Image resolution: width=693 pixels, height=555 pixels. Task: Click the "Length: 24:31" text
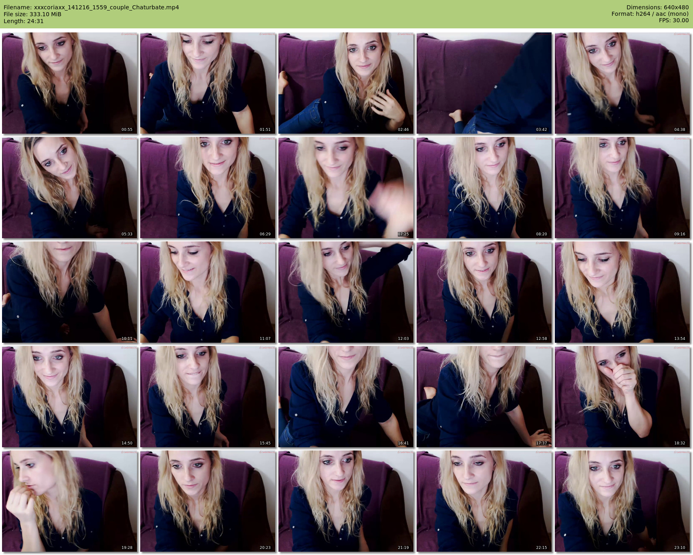[x=24, y=21]
